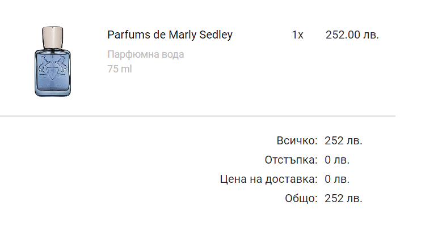This screenshot has width=421, height=227.
Task: Click the 0 лв. delivery price value
Action: [337, 179]
